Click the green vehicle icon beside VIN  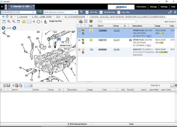(x=40, y=12)
